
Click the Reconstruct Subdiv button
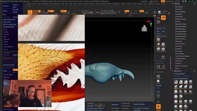[10, 65]
